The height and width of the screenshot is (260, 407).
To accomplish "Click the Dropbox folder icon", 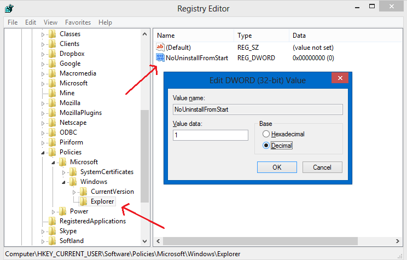I will pyautogui.click(x=53, y=54).
